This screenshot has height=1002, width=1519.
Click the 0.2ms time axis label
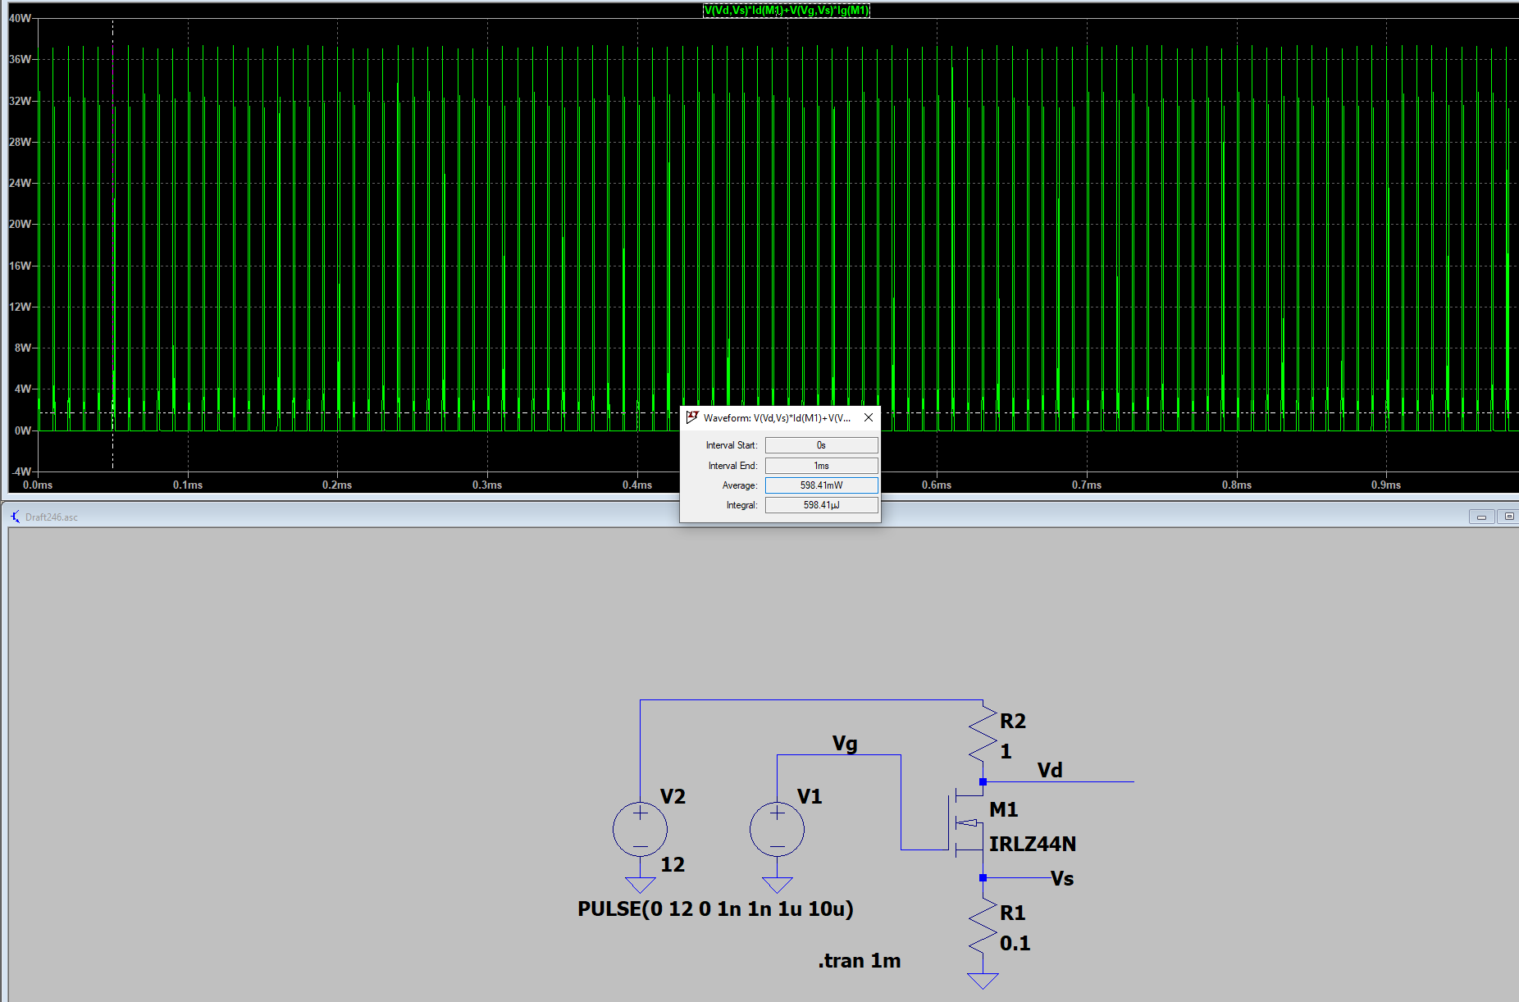pos(337,485)
